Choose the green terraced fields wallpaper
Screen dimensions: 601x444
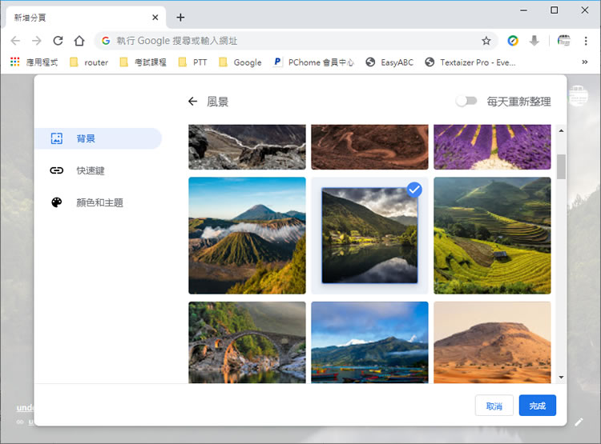coord(492,236)
